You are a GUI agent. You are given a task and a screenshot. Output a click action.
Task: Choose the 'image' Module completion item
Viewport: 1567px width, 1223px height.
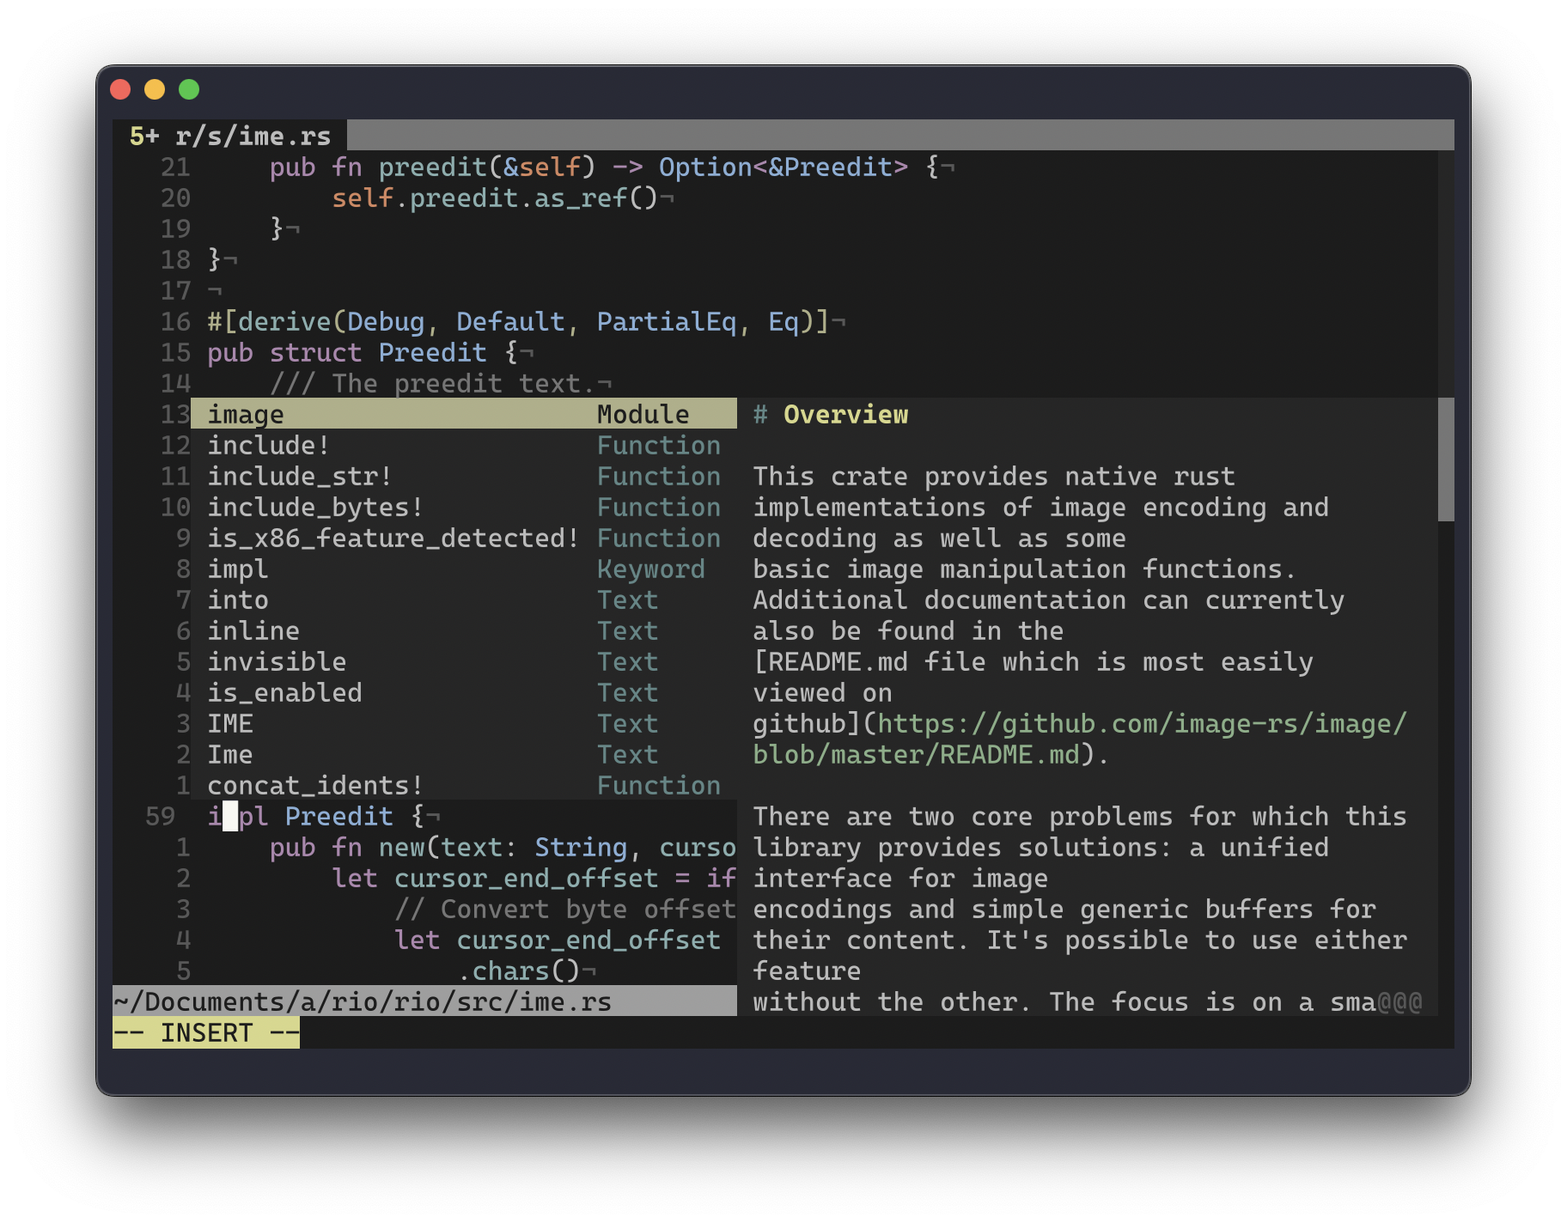pyautogui.click(x=464, y=414)
